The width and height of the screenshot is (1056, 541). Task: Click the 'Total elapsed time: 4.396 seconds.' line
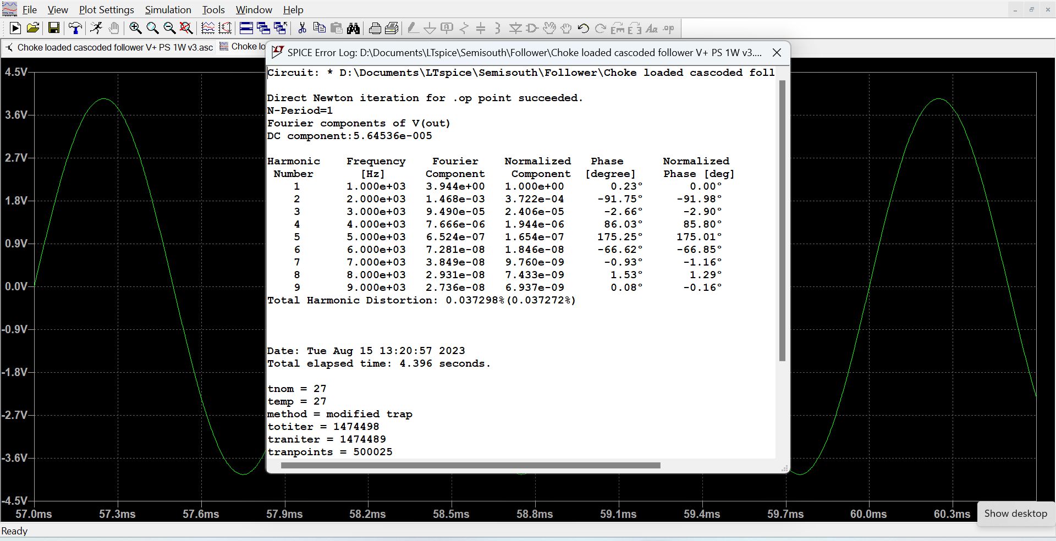coord(378,363)
